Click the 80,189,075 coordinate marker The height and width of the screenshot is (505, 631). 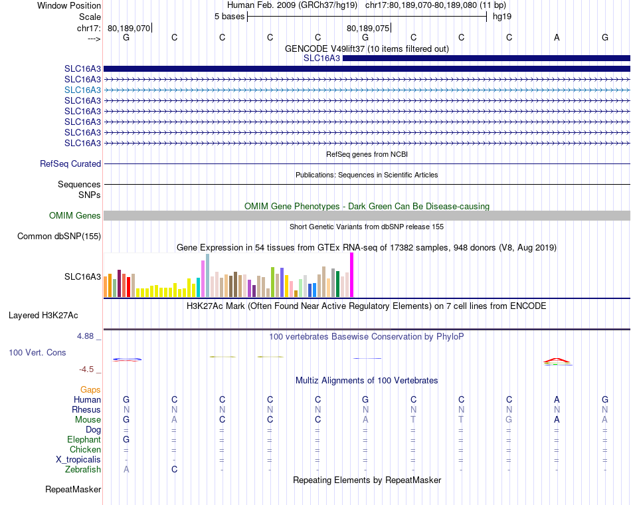[368, 28]
